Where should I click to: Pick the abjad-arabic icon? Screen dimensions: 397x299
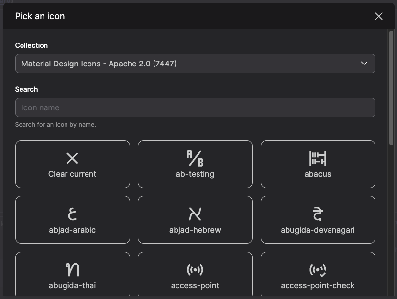click(x=72, y=220)
